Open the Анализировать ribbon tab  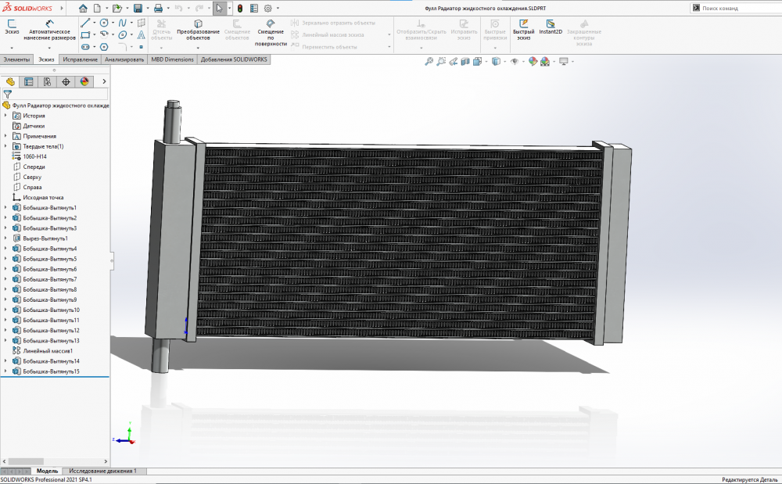pyautogui.click(x=124, y=59)
